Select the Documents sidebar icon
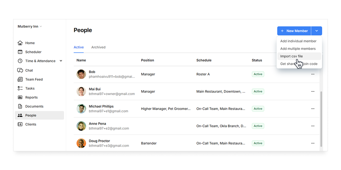This screenshot has width=341, height=170. [x=20, y=106]
